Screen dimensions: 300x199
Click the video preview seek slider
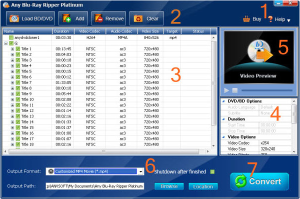coord(267,90)
